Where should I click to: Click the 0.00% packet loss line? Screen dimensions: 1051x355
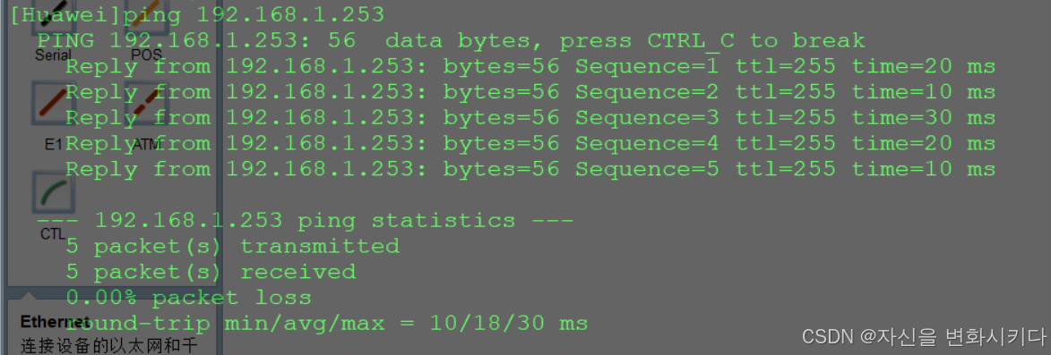188,298
